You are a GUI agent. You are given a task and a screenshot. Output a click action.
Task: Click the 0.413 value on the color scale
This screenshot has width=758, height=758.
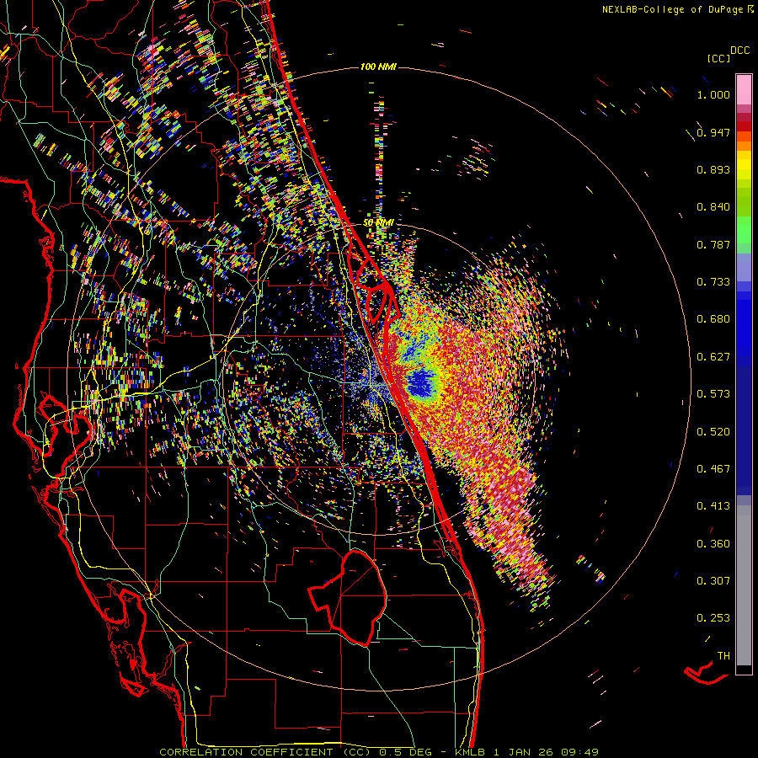pyautogui.click(x=713, y=506)
